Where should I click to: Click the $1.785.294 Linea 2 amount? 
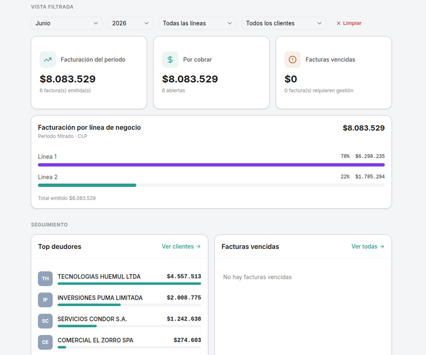click(370, 177)
